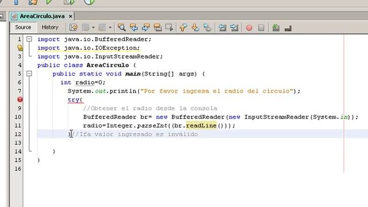Click the red error marker beside try

coord(20,99)
